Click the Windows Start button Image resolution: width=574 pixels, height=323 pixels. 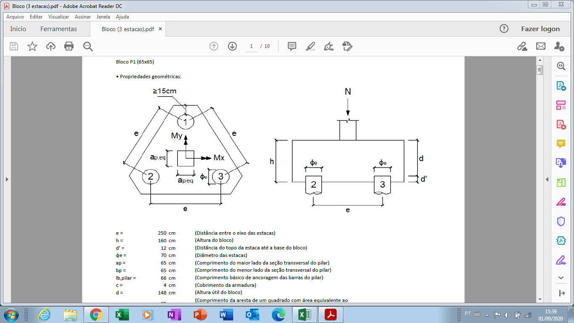[11, 315]
